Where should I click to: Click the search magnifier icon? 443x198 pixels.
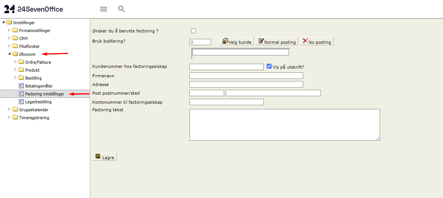[x=121, y=9]
